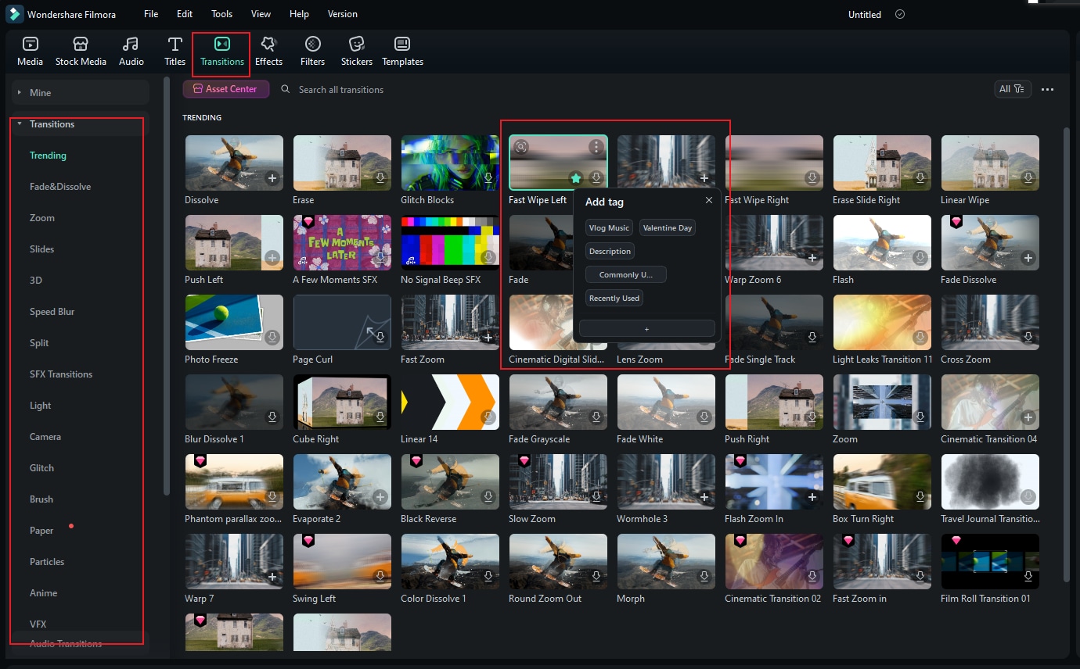Download the Erase transition
The height and width of the screenshot is (669, 1080).
coord(380,178)
